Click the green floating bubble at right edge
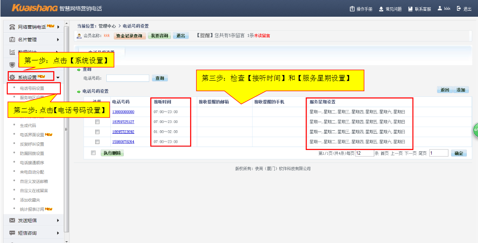 pos(475,130)
